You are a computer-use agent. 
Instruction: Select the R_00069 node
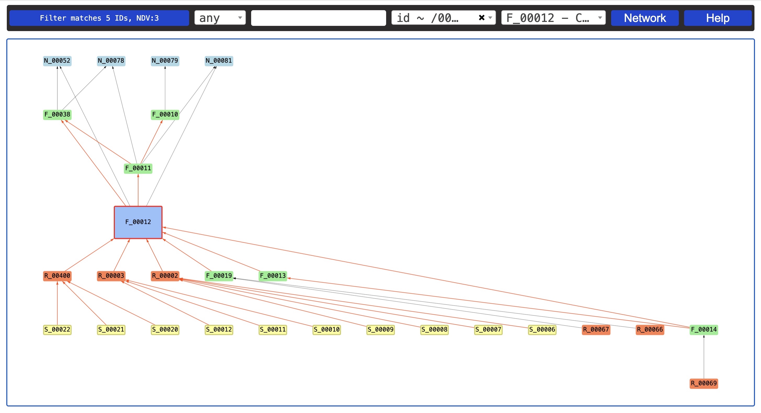click(703, 383)
